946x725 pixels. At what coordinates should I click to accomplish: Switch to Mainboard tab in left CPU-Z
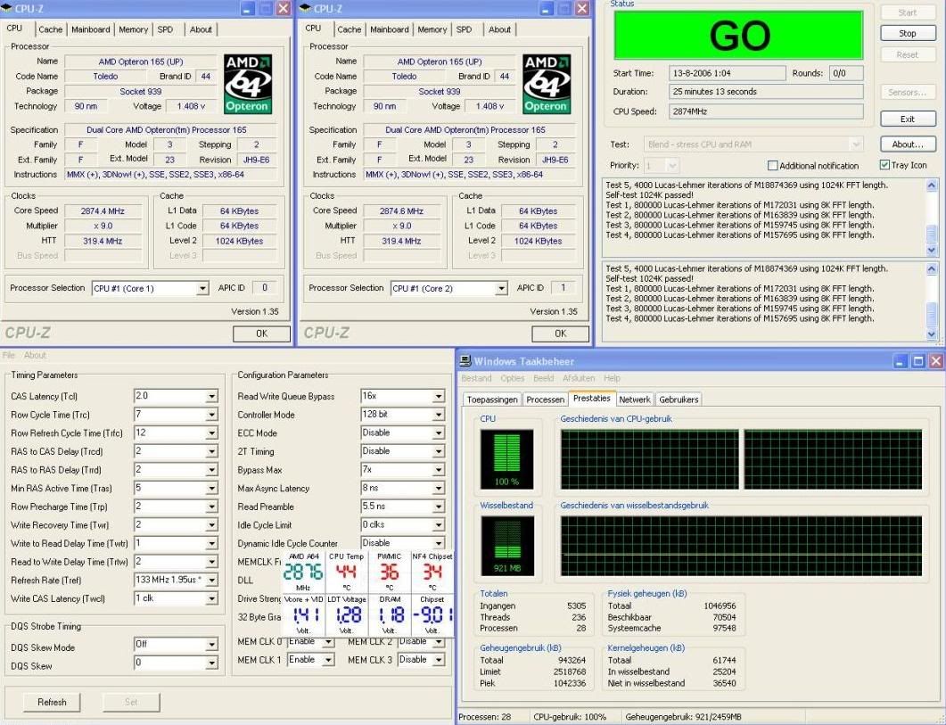point(90,29)
